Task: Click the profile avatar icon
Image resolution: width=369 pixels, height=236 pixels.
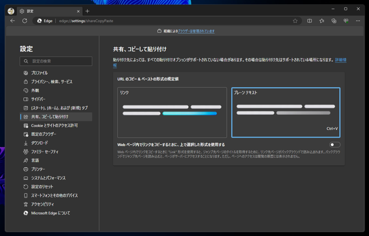Action: click(x=11, y=11)
